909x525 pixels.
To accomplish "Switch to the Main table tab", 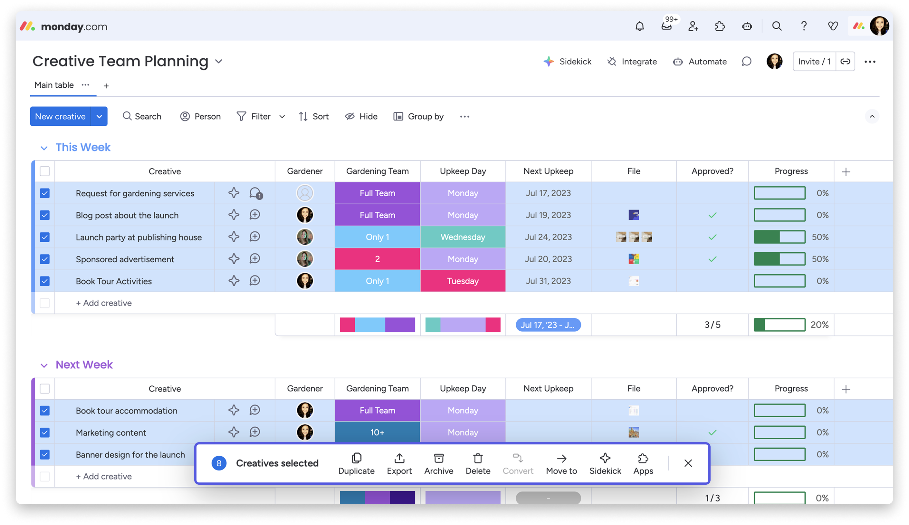I will pyautogui.click(x=54, y=85).
